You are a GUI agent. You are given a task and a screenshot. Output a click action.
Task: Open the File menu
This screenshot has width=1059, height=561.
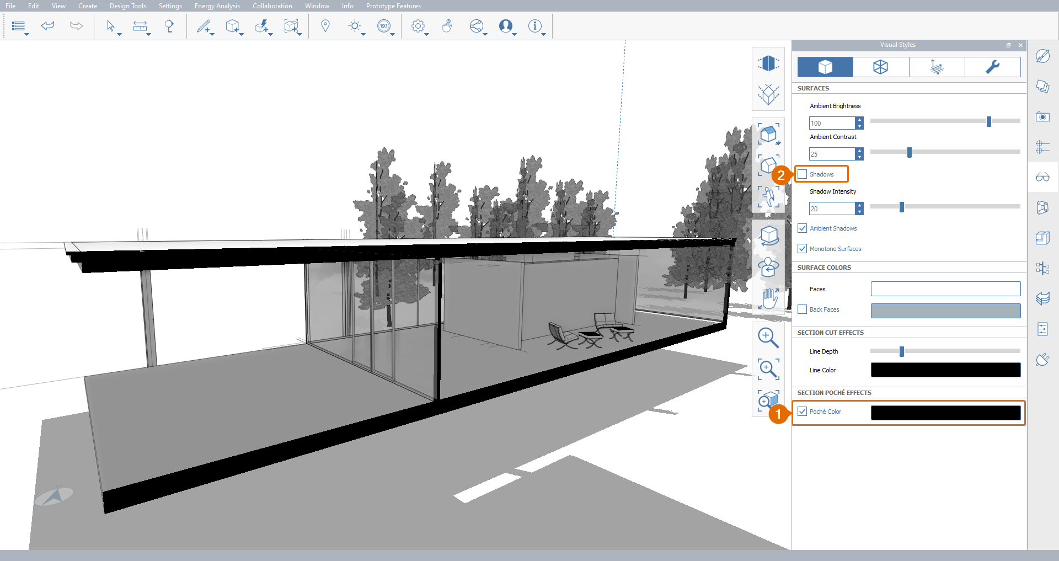coord(10,6)
